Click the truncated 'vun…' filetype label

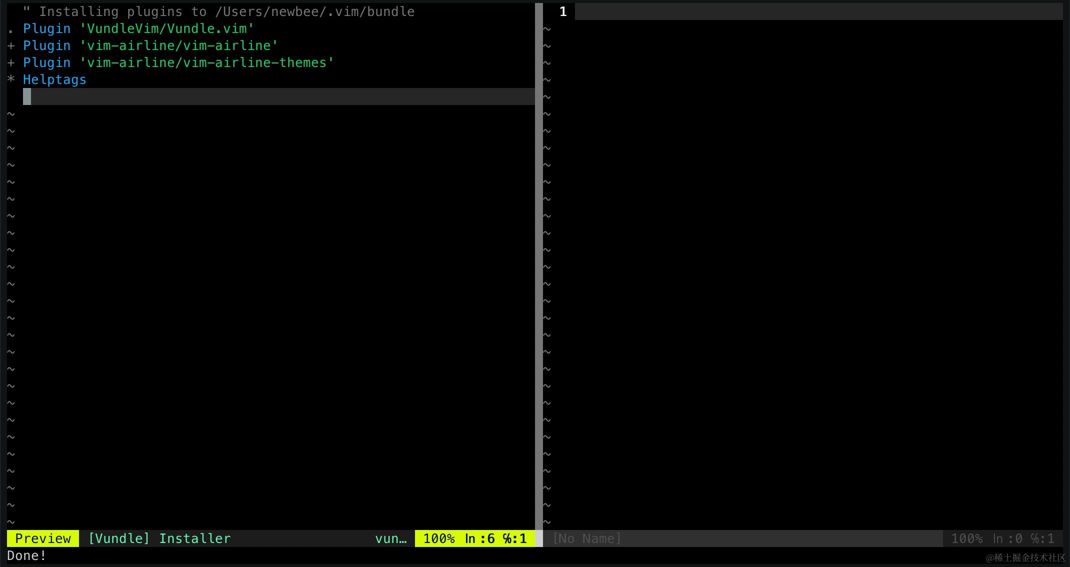(390, 538)
